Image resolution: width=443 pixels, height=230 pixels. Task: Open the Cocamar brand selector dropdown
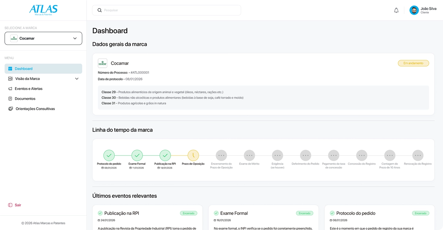coord(43,38)
